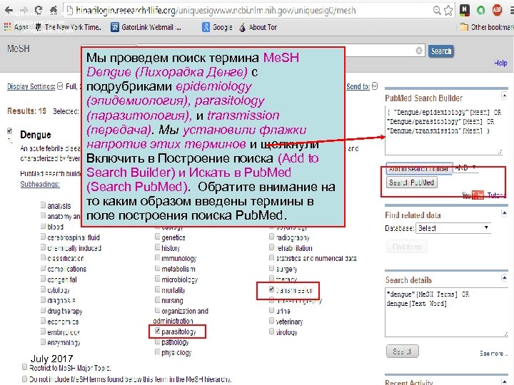Click Add to search builder button
Screen dimensions: 514x385
(419, 168)
